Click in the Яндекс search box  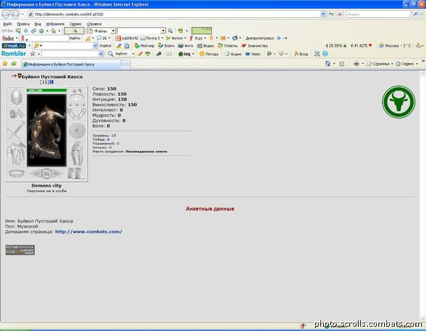point(378,14)
